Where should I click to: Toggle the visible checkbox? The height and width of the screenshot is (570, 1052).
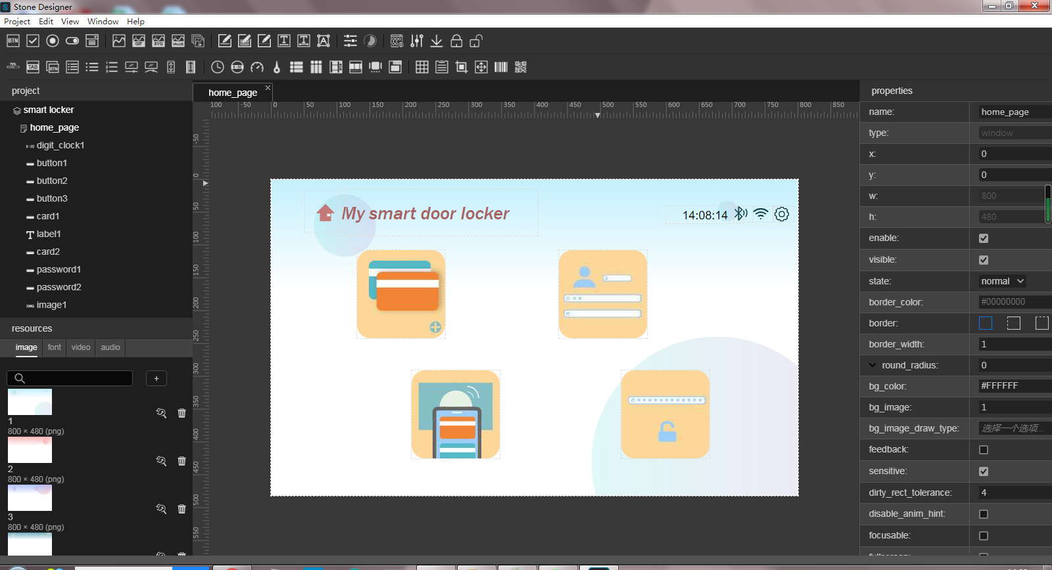coord(984,260)
